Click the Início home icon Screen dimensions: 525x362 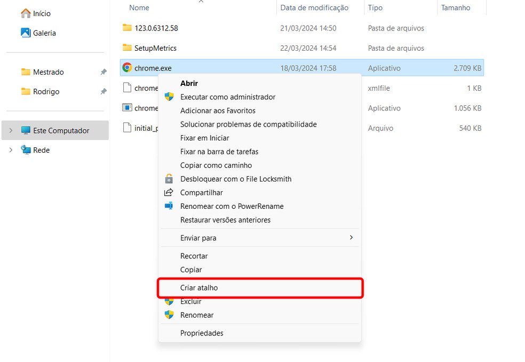[x=26, y=13]
